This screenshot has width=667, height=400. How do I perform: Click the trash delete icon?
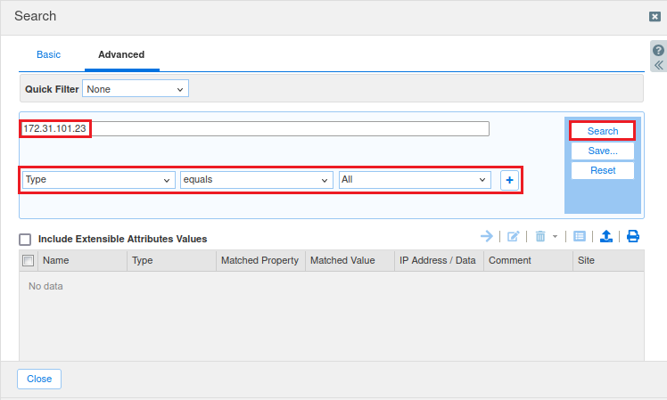pyautogui.click(x=540, y=236)
